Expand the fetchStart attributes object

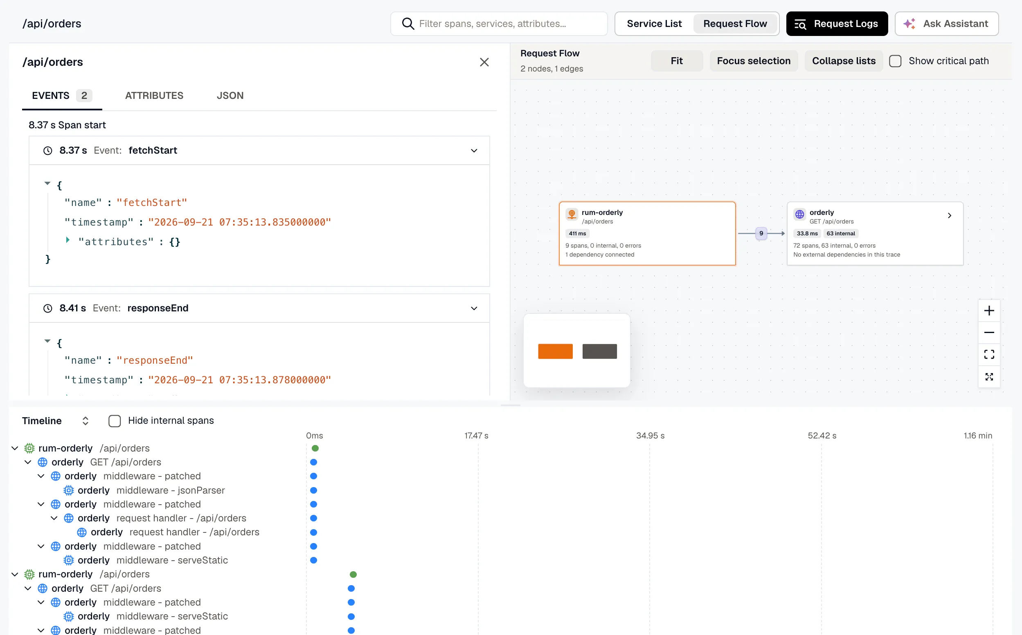[x=68, y=240]
